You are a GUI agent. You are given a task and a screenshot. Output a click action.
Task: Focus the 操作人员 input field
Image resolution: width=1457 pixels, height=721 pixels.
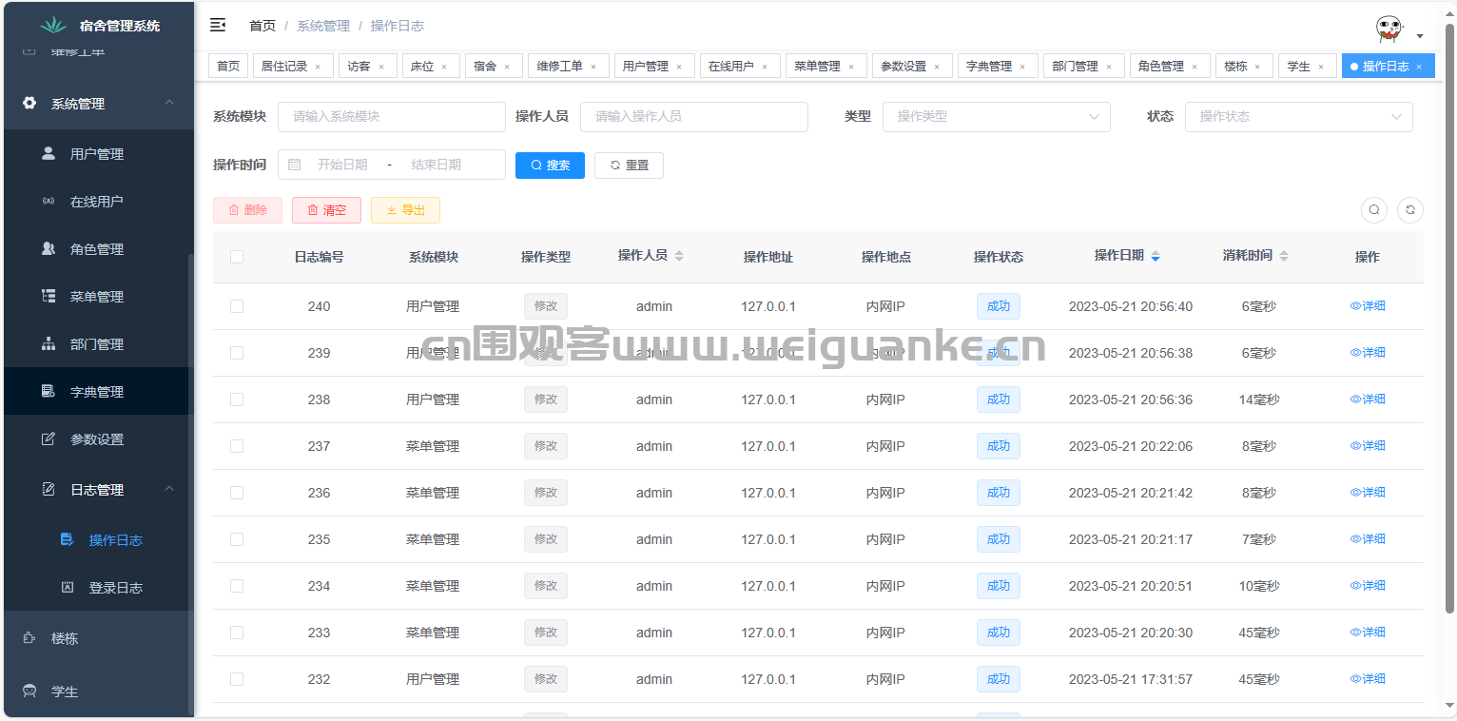pyautogui.click(x=694, y=116)
